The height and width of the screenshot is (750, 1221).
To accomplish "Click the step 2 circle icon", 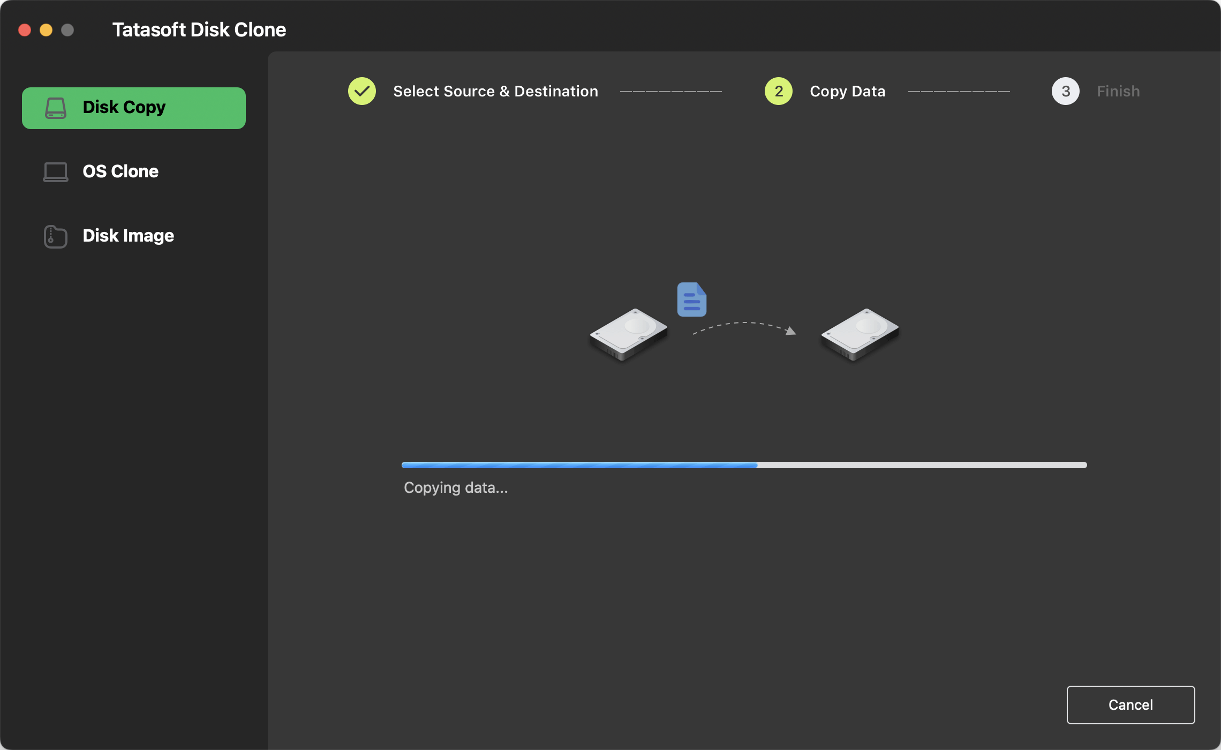I will coord(779,92).
